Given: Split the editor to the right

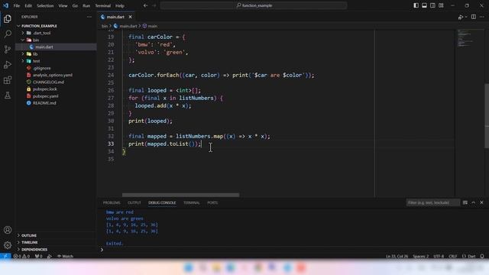Looking at the screenshot, I should point(474,17).
